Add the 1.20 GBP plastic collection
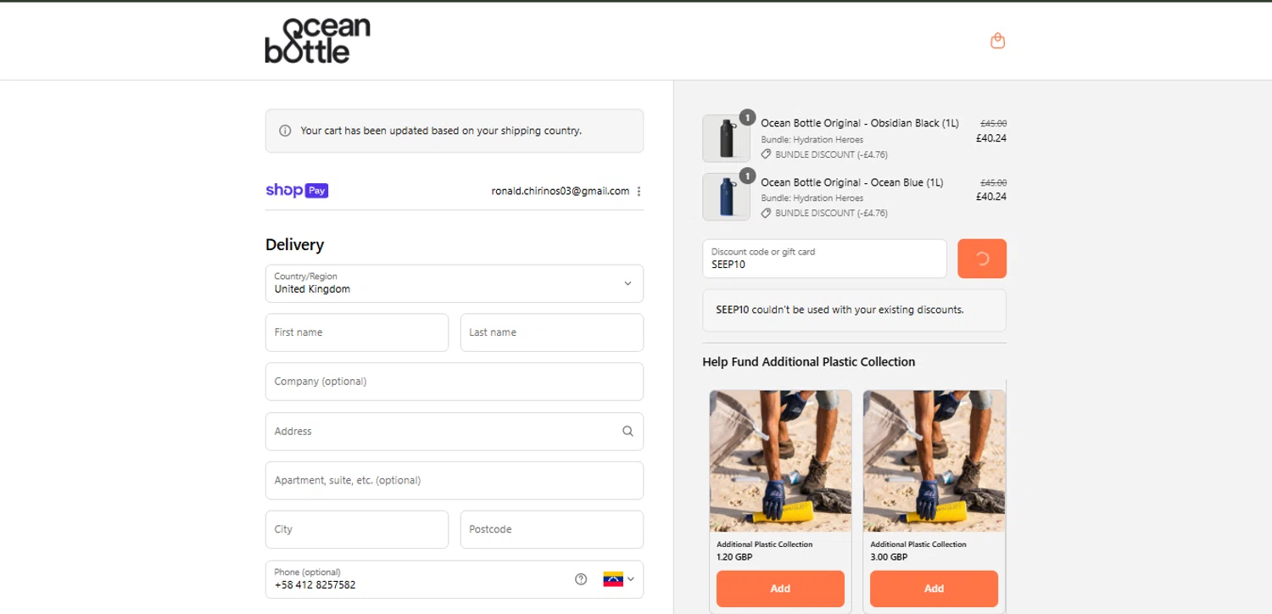Image resolution: width=1272 pixels, height=614 pixels. click(780, 589)
